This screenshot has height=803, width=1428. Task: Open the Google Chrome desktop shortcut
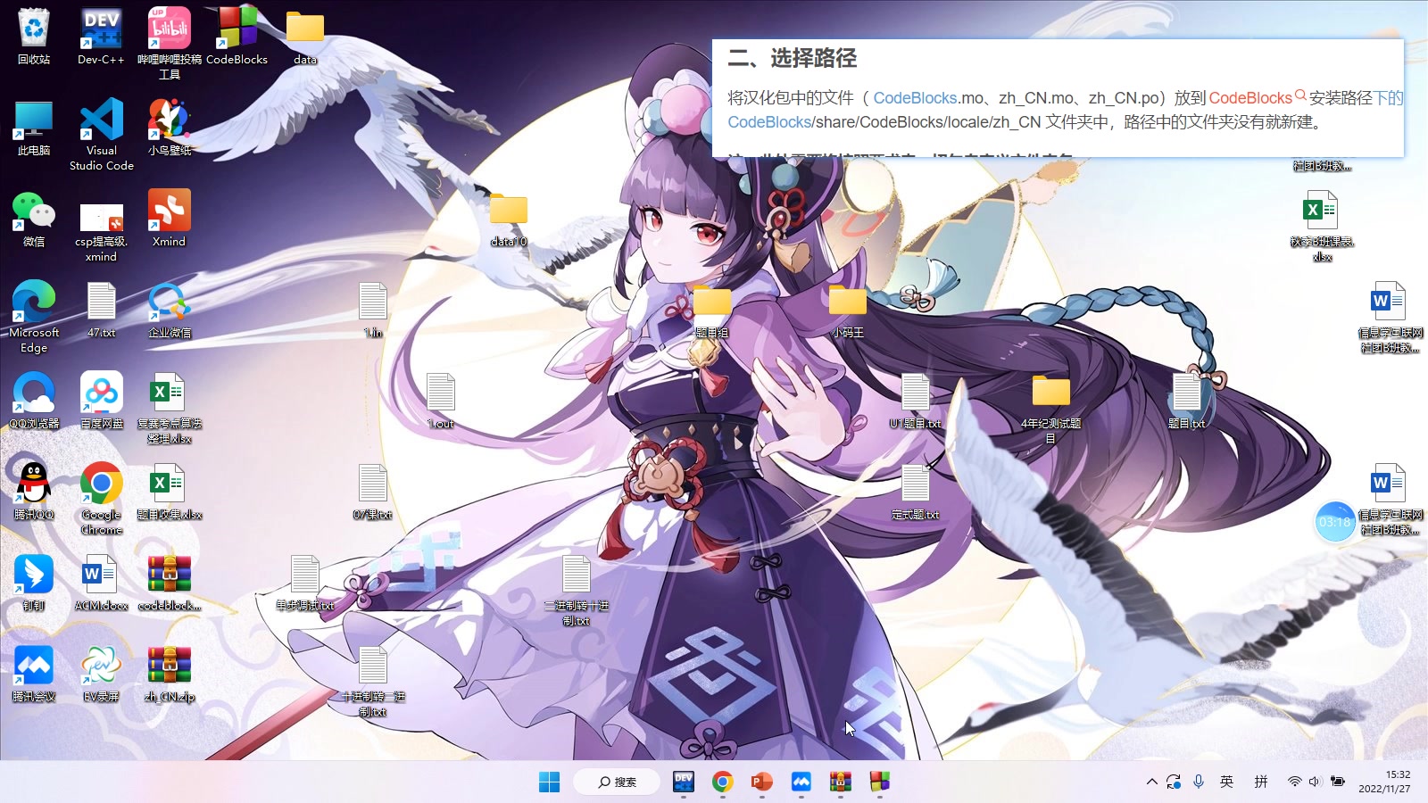pos(102,498)
